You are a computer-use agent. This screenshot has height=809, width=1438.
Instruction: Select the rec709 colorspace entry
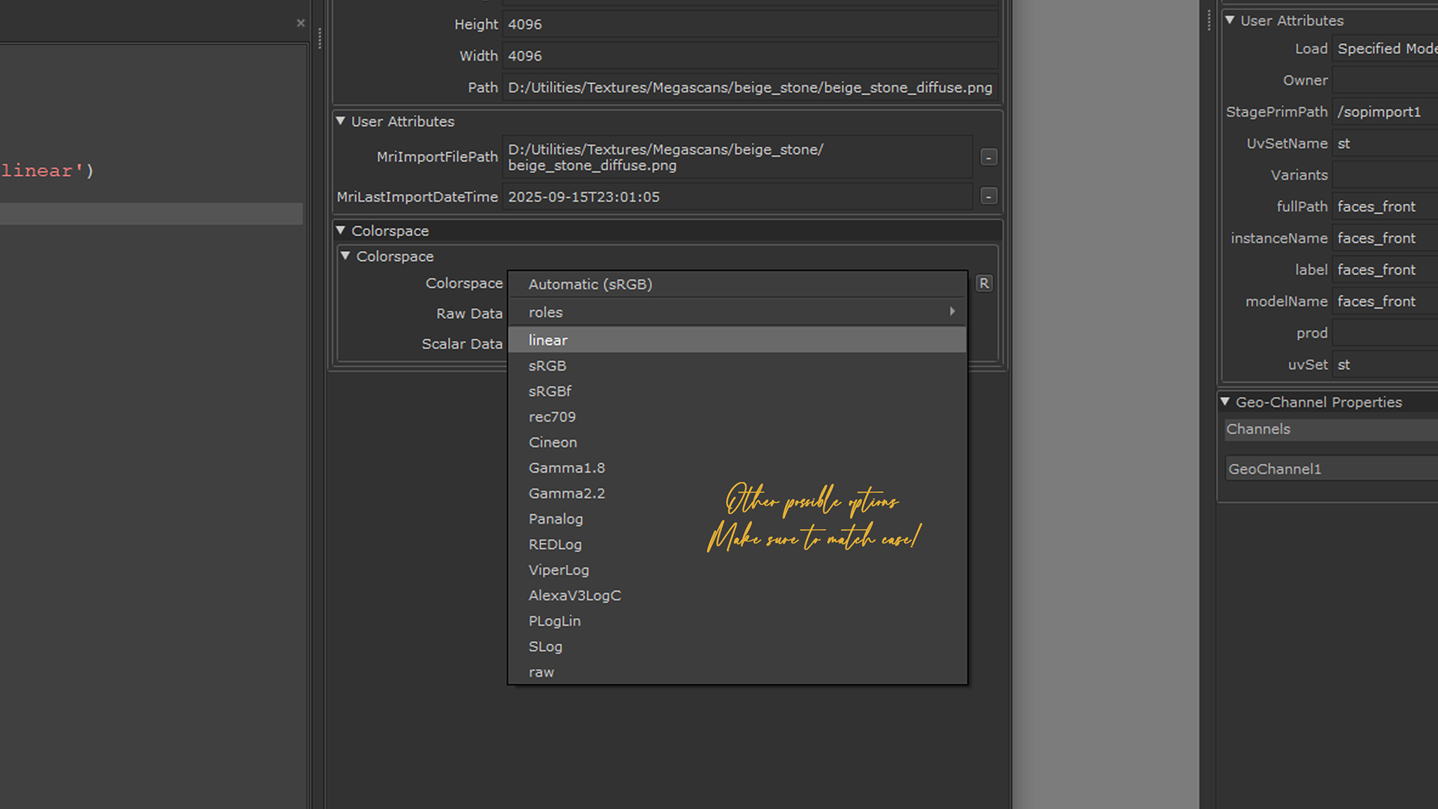tap(552, 416)
